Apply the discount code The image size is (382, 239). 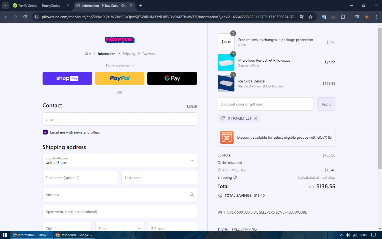pyautogui.click(x=326, y=104)
